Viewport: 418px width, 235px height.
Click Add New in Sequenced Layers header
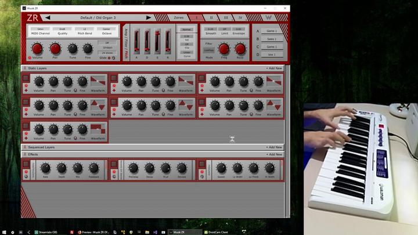click(274, 147)
